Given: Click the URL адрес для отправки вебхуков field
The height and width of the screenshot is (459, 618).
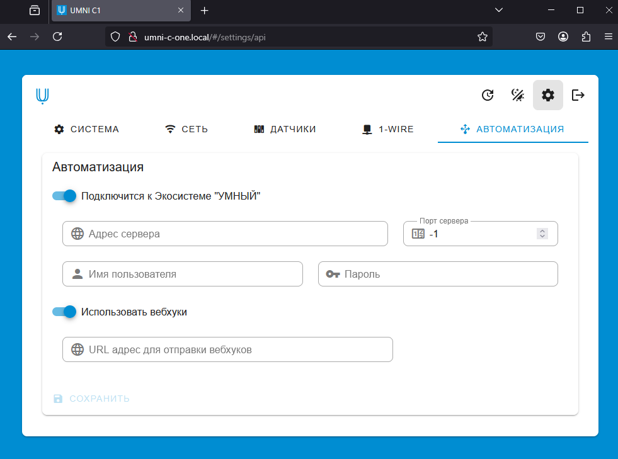Looking at the screenshot, I should [x=227, y=349].
